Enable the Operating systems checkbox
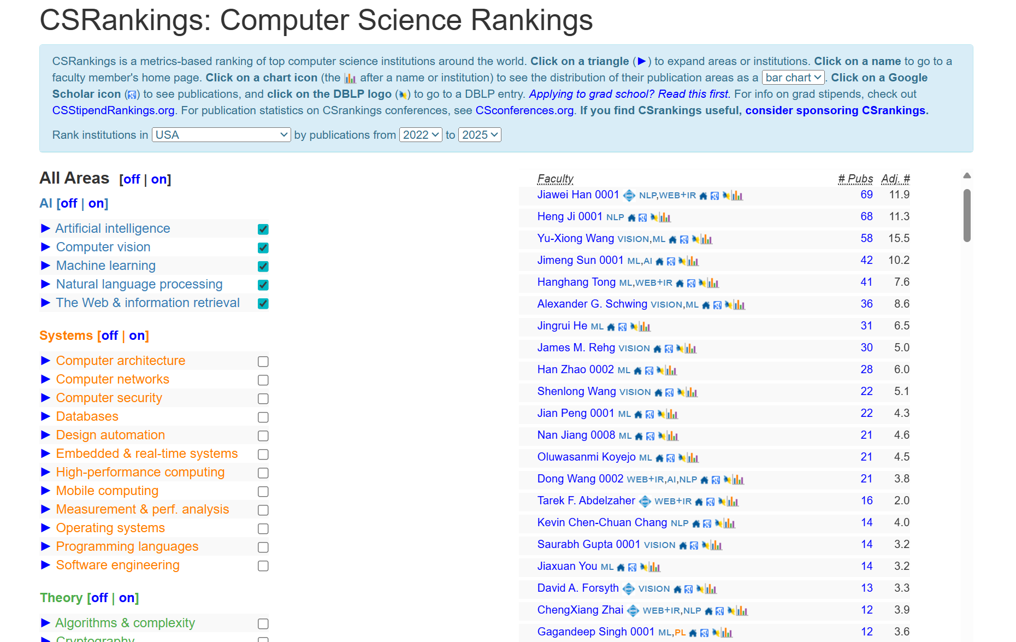The height and width of the screenshot is (642, 1016). pos(263,529)
